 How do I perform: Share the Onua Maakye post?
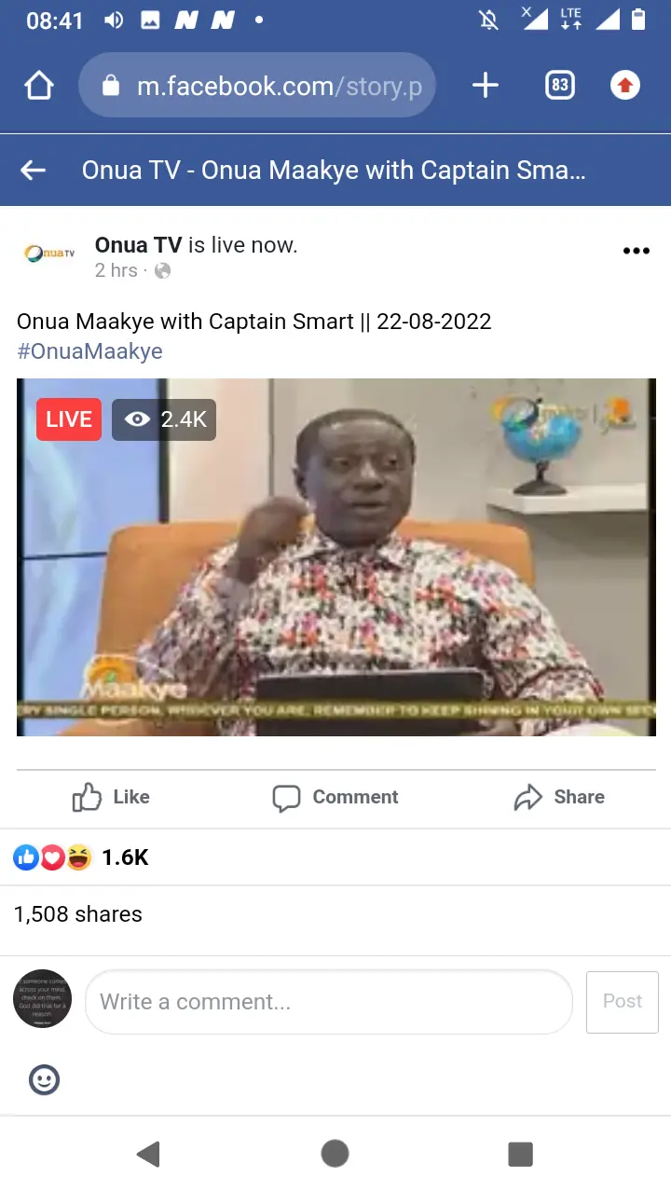click(x=559, y=797)
